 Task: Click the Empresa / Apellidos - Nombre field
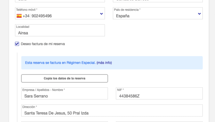(64, 94)
